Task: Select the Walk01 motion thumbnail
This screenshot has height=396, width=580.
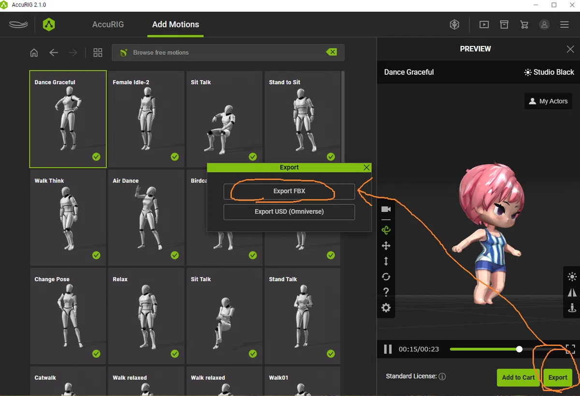Action: click(303, 382)
